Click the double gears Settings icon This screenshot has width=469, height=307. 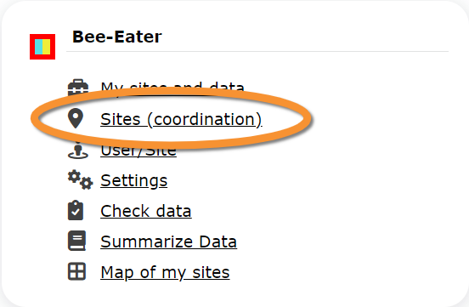pos(80,180)
